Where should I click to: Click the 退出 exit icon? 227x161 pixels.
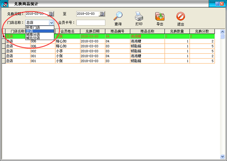tap(180, 16)
